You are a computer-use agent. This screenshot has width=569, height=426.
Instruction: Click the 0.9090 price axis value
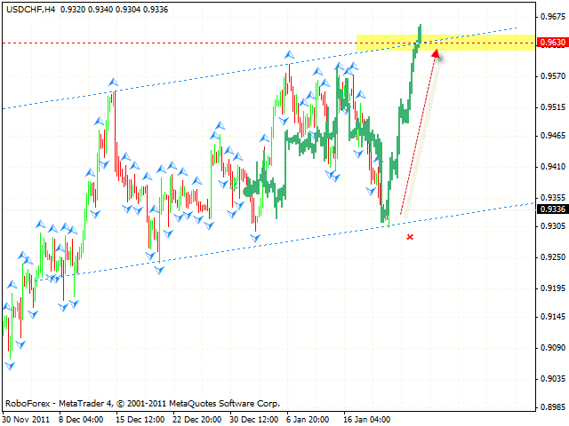(551, 347)
